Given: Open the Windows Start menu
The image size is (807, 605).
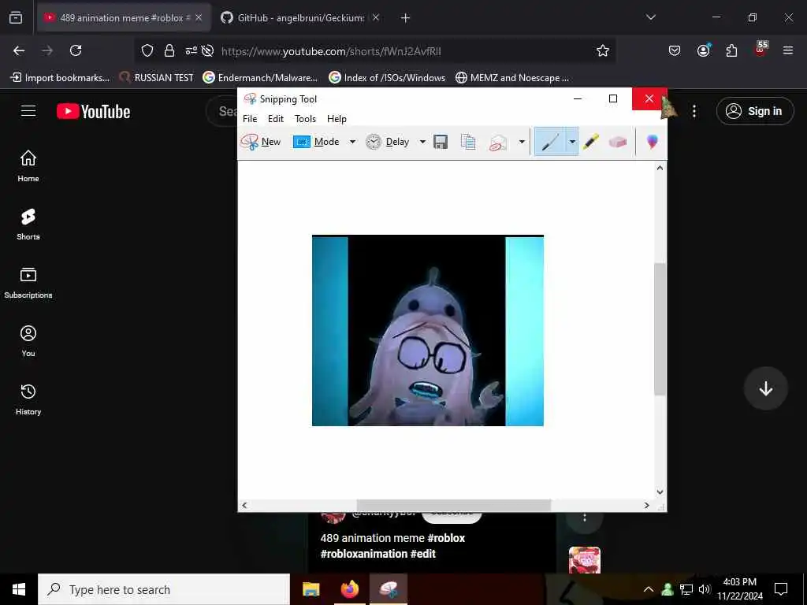Looking at the screenshot, I should click(19, 589).
